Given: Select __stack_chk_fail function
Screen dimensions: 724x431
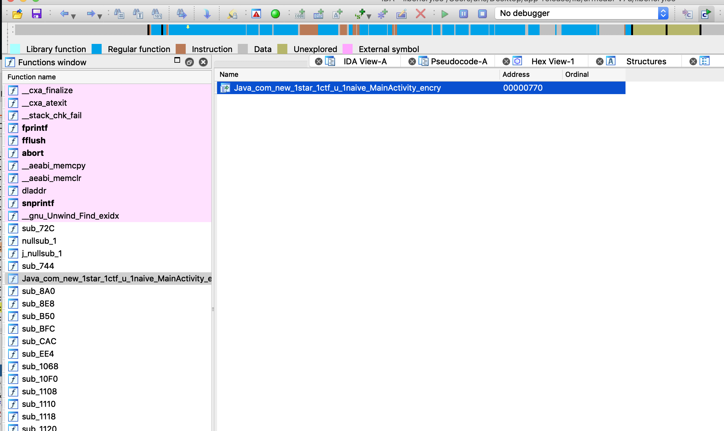Looking at the screenshot, I should point(107,115).
